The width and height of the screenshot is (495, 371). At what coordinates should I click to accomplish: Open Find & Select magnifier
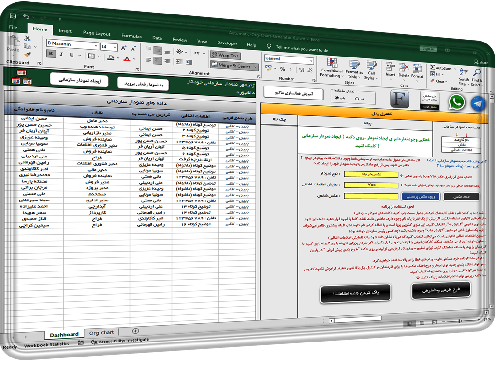click(477, 78)
